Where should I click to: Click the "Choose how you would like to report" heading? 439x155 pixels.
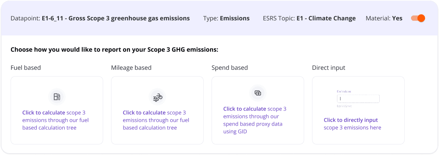coord(114,49)
